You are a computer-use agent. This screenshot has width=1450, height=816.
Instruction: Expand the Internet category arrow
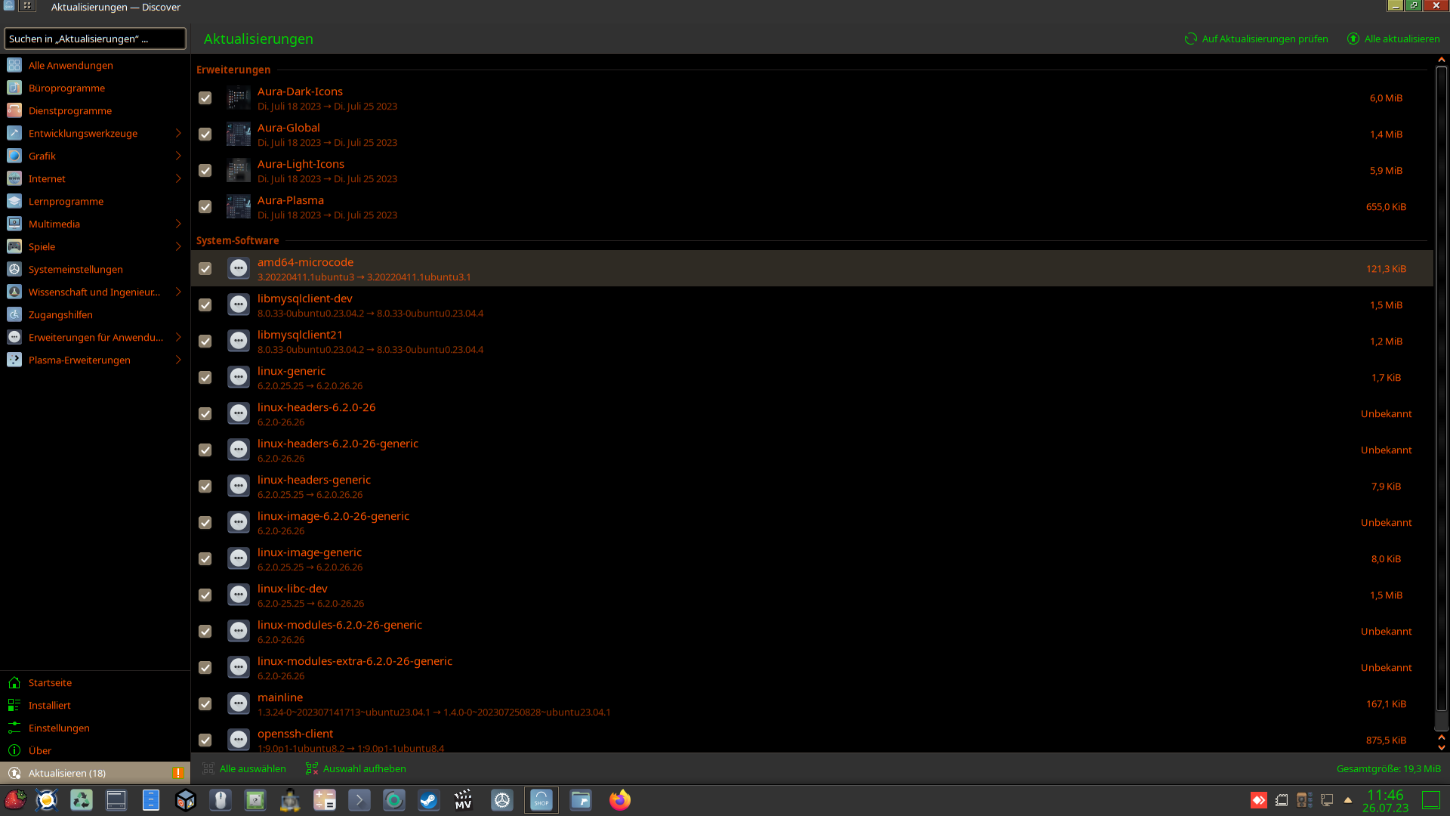click(178, 178)
